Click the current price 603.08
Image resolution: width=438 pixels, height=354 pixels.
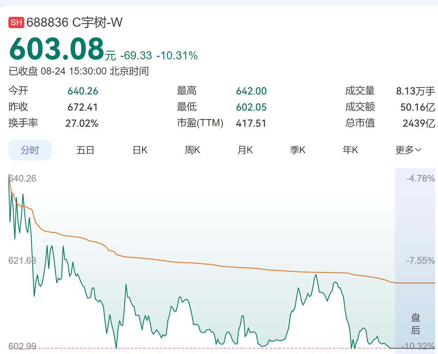click(57, 48)
